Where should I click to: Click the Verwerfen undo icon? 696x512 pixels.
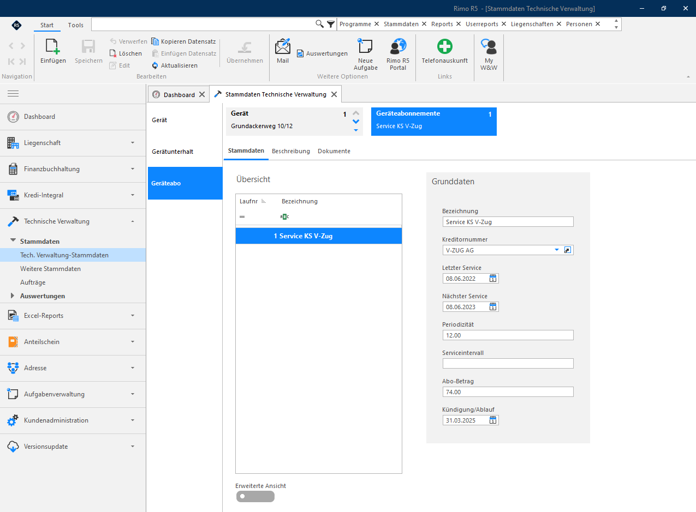click(113, 41)
